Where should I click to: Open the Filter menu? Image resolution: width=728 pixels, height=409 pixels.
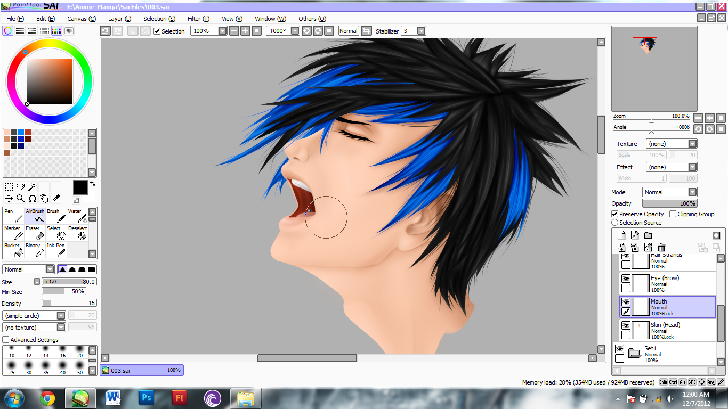click(x=198, y=19)
